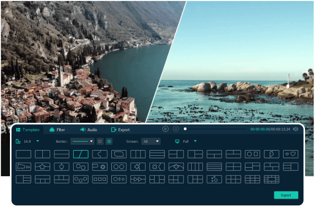Toggle the border color dots button
Image resolution: width=315 pixels, height=207 pixels.
point(100,141)
